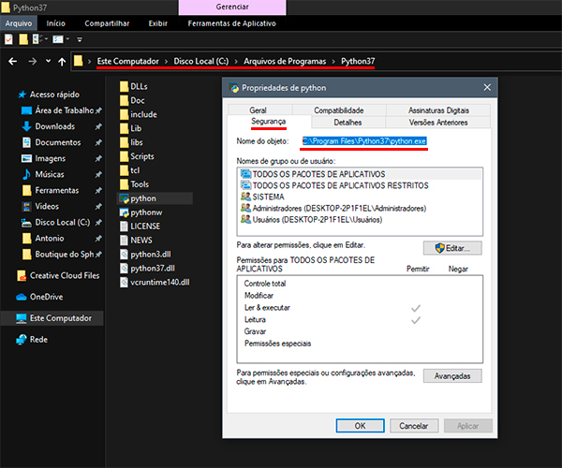562x468 pixels.
Task: Click Cancelar button
Action: point(414,426)
